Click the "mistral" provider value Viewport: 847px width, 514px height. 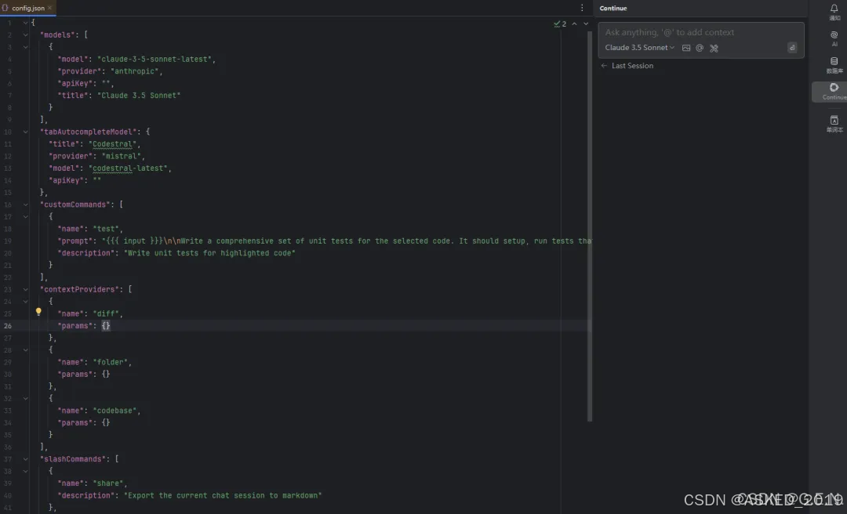pyautogui.click(x=121, y=156)
